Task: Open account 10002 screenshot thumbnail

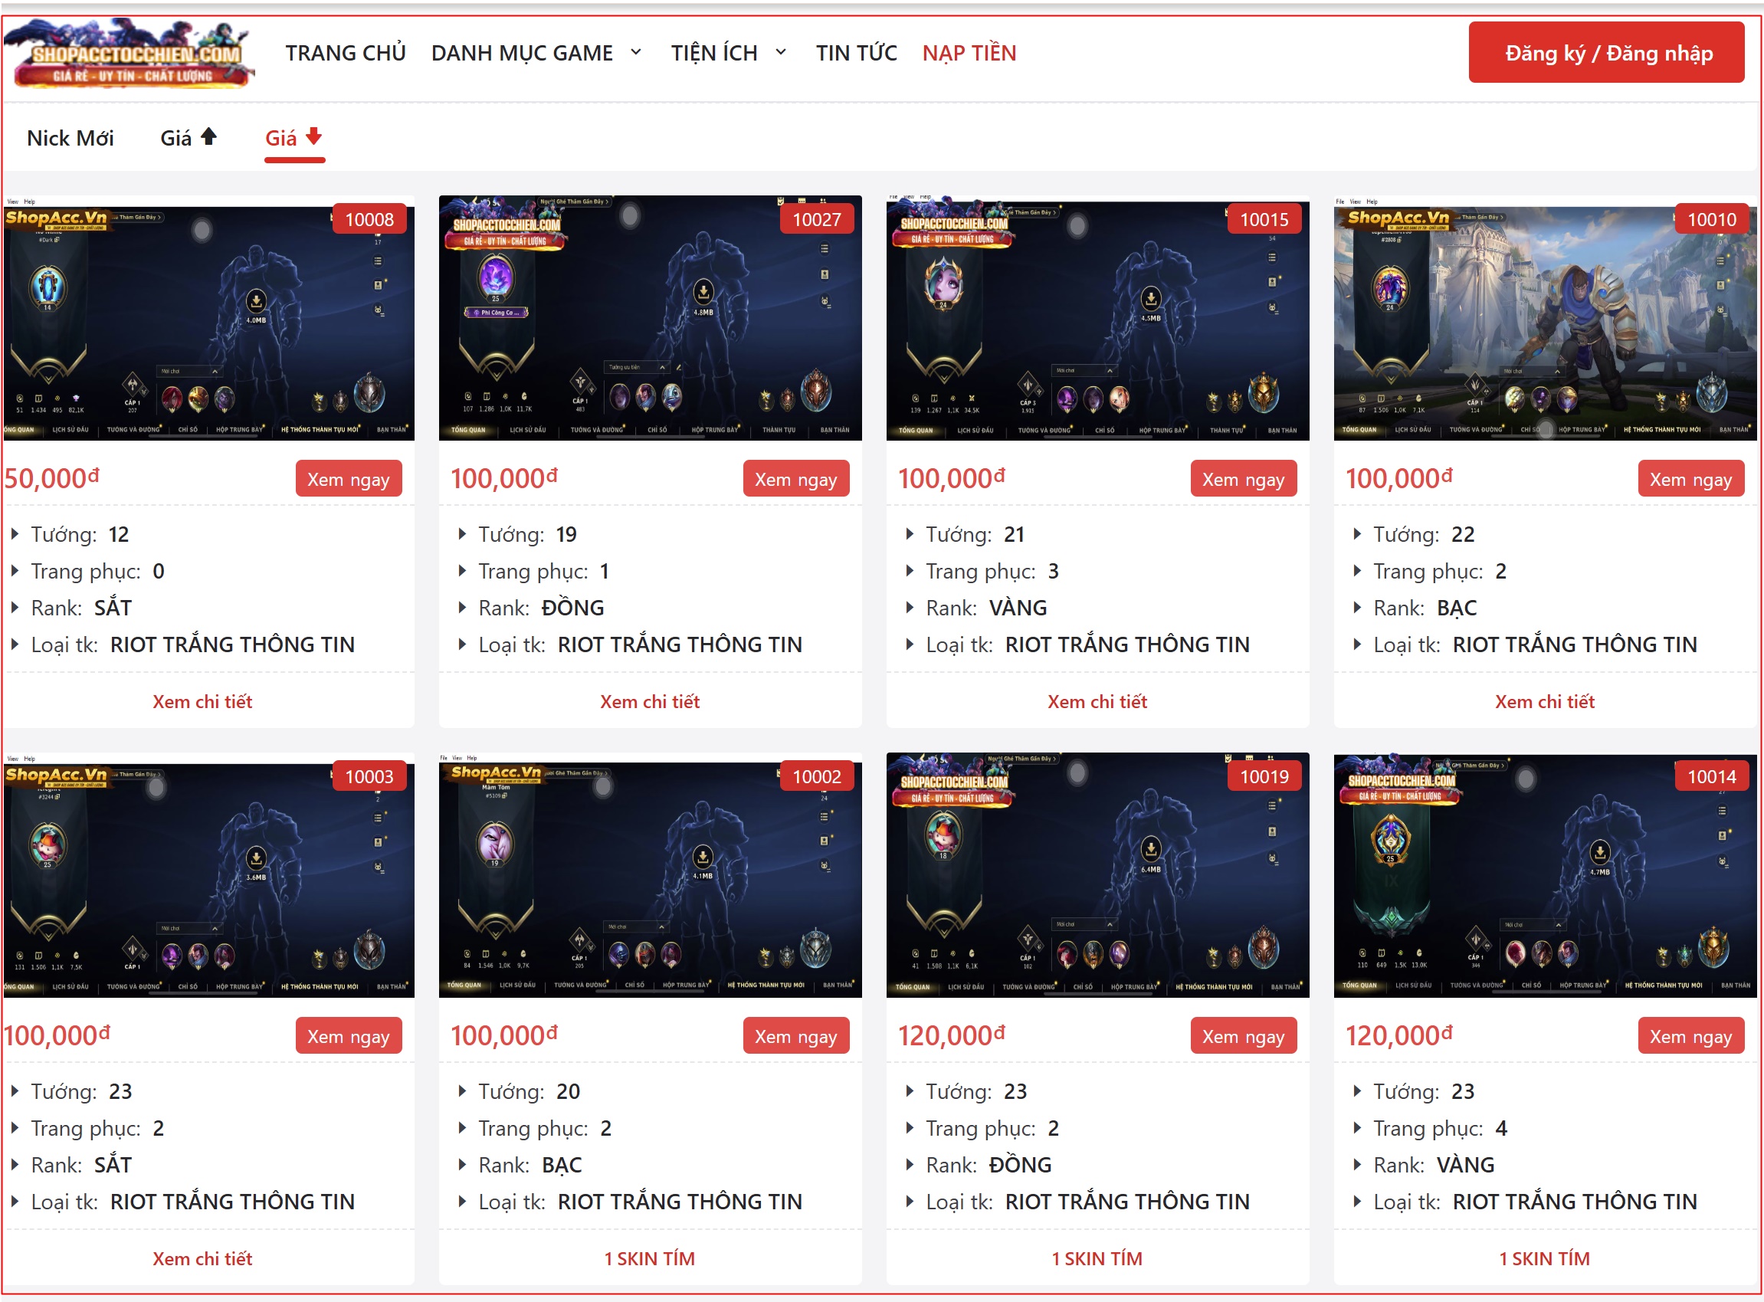Action: click(x=651, y=876)
